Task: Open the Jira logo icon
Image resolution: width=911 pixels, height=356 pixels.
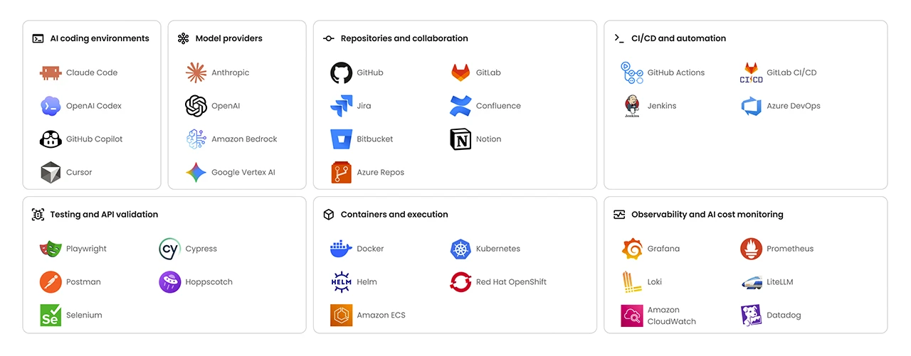Action: point(342,106)
